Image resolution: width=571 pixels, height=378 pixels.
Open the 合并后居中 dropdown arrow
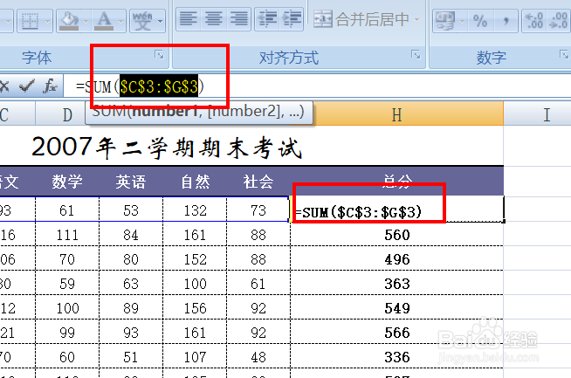tap(417, 19)
